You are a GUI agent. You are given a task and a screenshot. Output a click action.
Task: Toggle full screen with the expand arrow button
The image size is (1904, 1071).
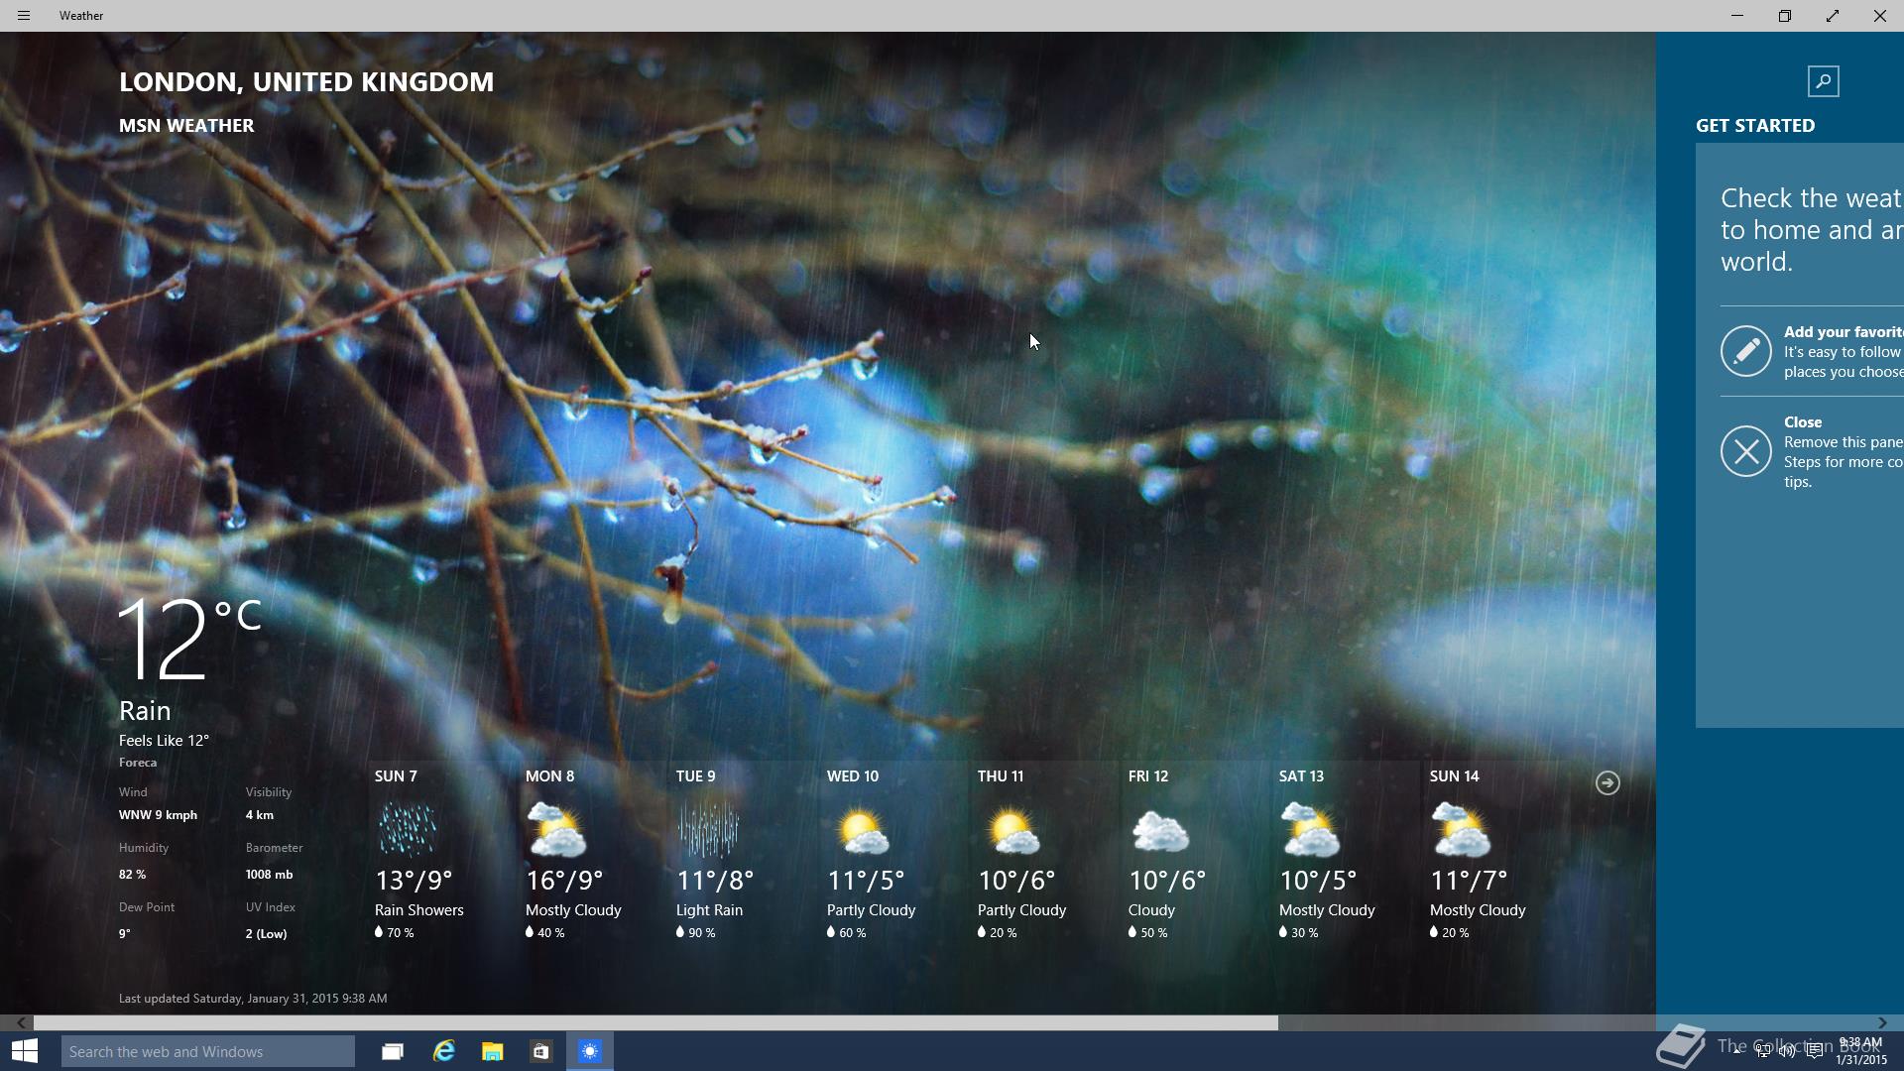pyautogui.click(x=1833, y=16)
